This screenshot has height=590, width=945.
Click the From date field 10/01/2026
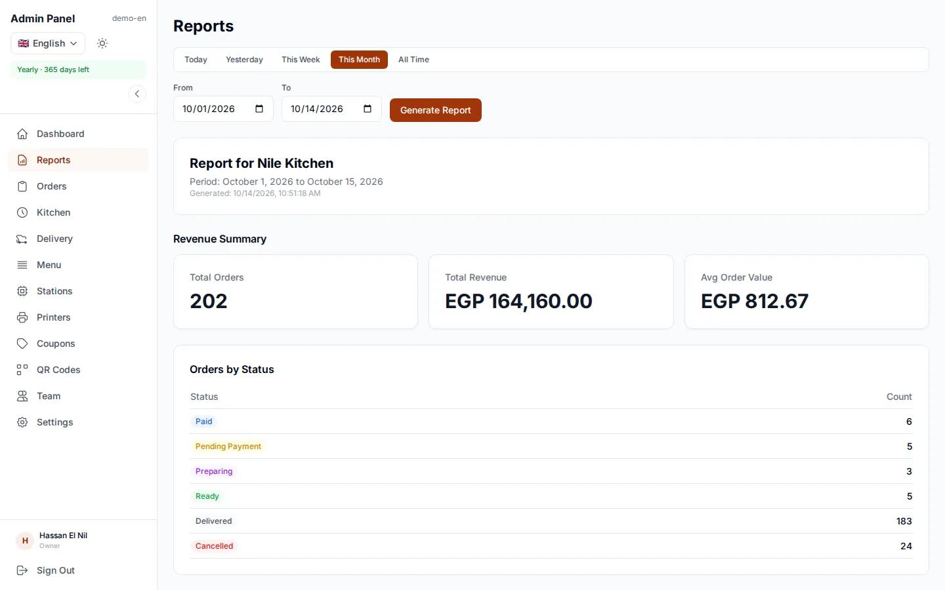223,109
